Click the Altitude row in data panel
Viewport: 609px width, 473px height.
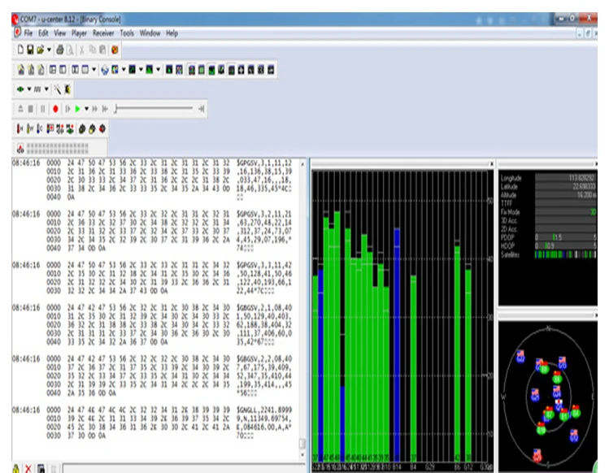pos(548,195)
